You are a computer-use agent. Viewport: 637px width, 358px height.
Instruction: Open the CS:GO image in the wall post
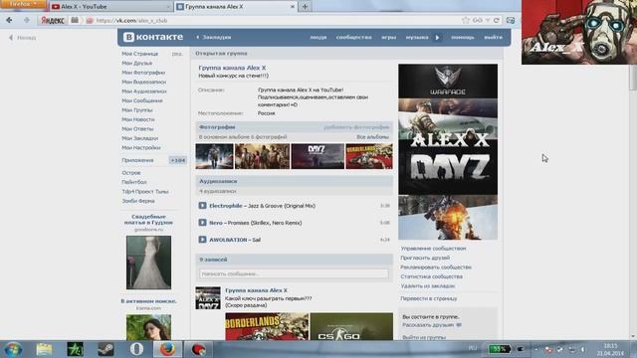coord(351,326)
